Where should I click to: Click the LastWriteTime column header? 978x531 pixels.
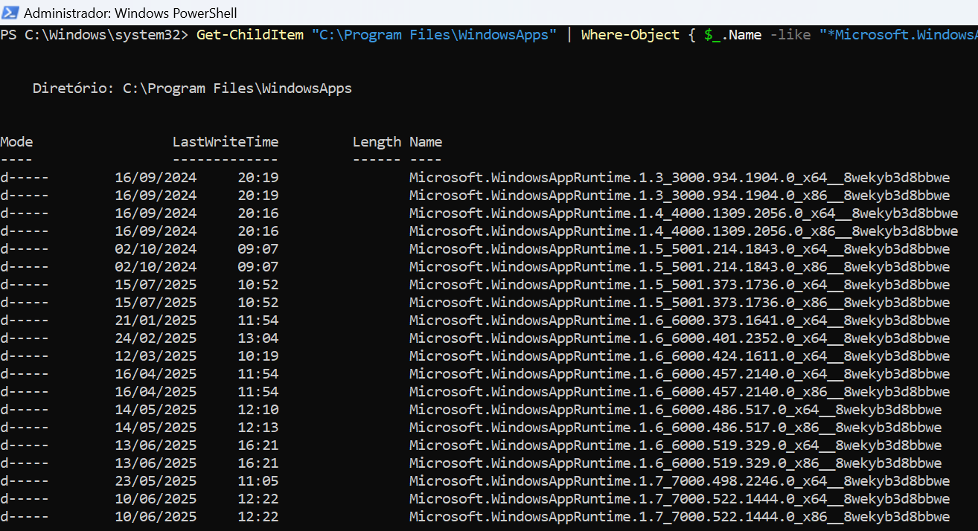[x=226, y=142]
